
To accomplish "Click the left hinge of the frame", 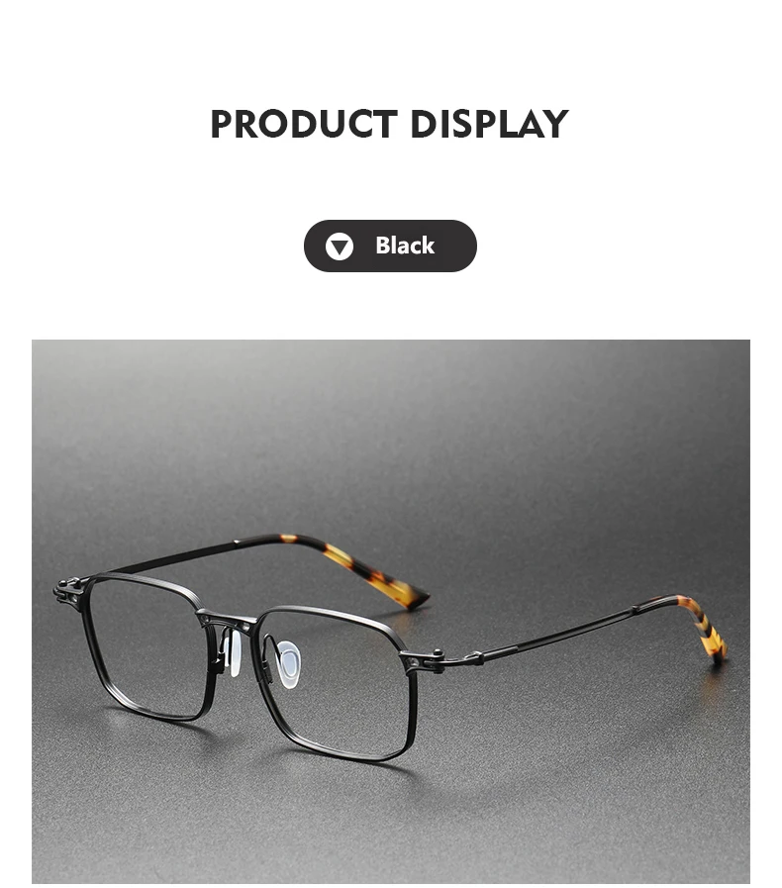I will (68, 592).
